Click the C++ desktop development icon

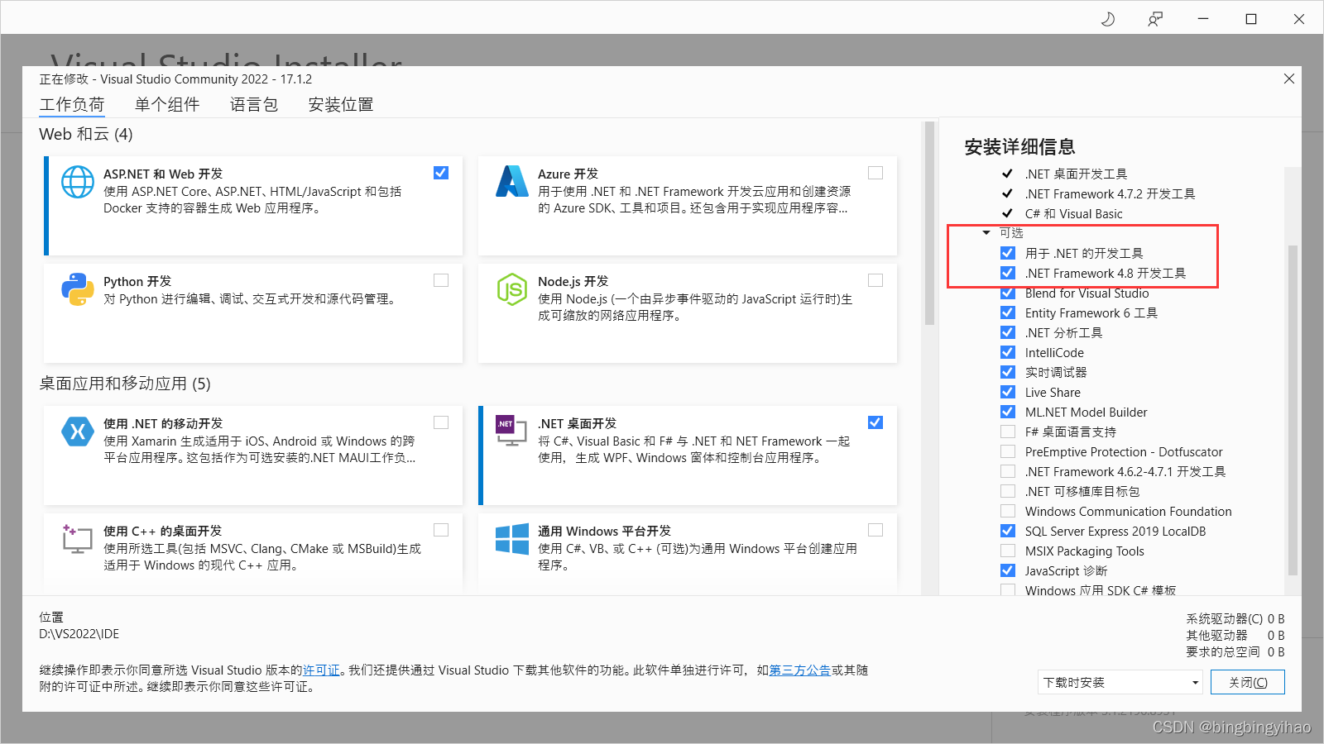click(x=78, y=538)
